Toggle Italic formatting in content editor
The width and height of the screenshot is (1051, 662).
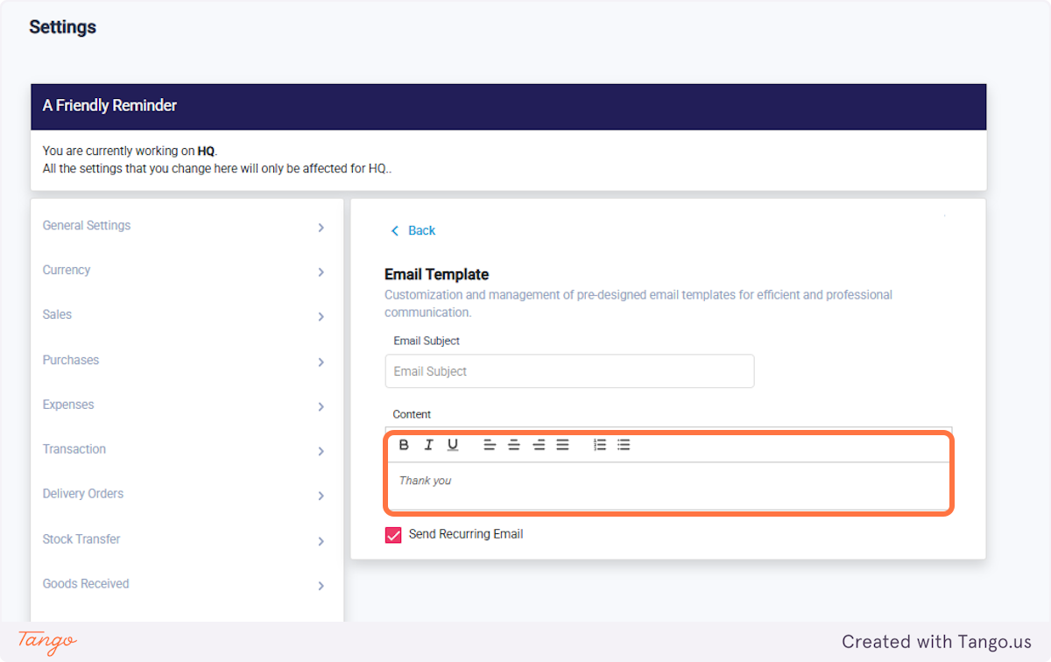pyautogui.click(x=428, y=445)
